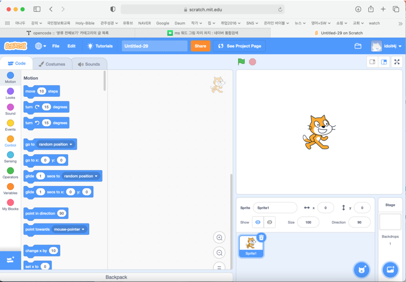The height and width of the screenshot is (282, 406).
Task: Switch to the opencode browser tab
Action: coord(68,33)
